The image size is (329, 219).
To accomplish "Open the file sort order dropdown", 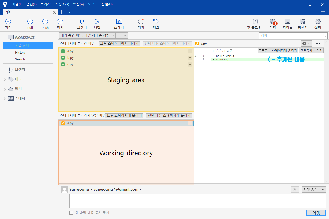I will (87, 35).
